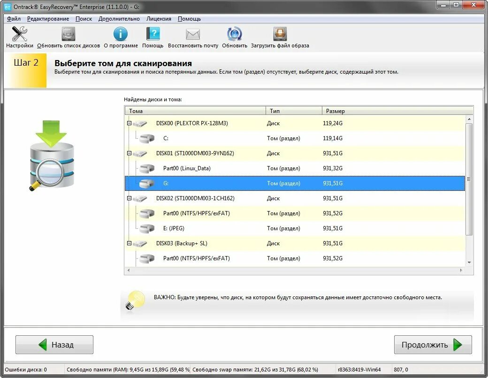
Task: Click the Свободно памяти (RAM) status entry
Action: tap(128, 370)
